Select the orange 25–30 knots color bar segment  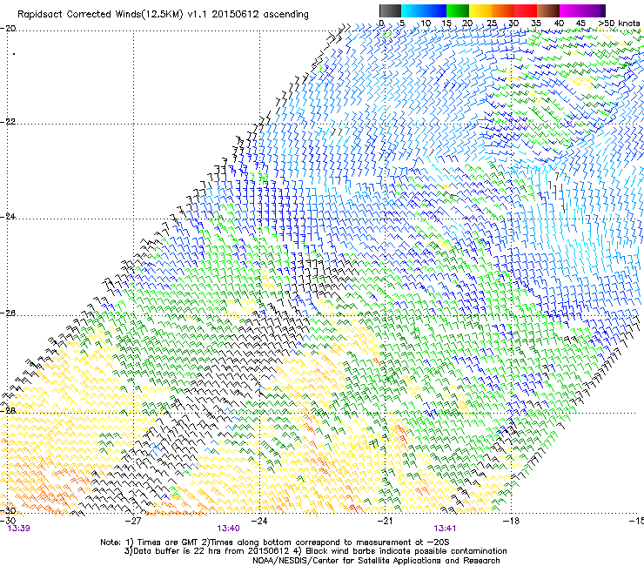click(503, 10)
